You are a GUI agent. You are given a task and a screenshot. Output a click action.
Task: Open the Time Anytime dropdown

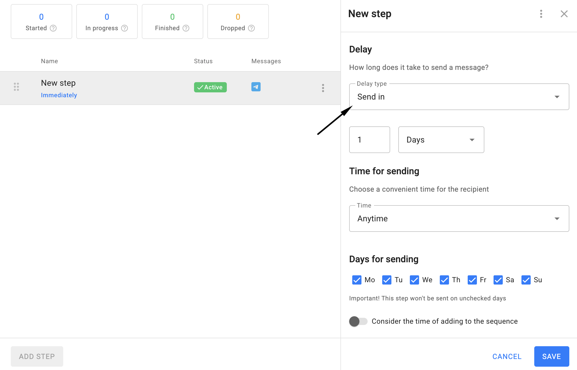point(459,219)
